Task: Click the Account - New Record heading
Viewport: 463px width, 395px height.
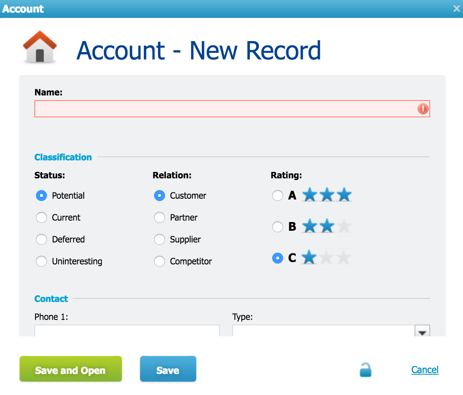Action: pyautogui.click(x=199, y=50)
